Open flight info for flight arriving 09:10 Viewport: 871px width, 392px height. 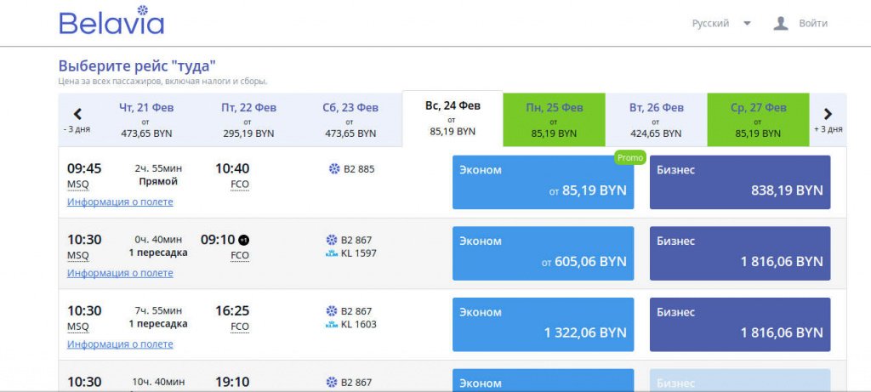[120, 273]
